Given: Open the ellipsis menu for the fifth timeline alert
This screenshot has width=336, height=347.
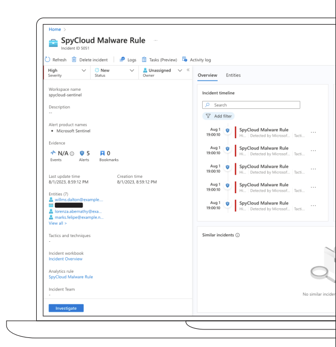Looking at the screenshot, I should click(x=313, y=206).
